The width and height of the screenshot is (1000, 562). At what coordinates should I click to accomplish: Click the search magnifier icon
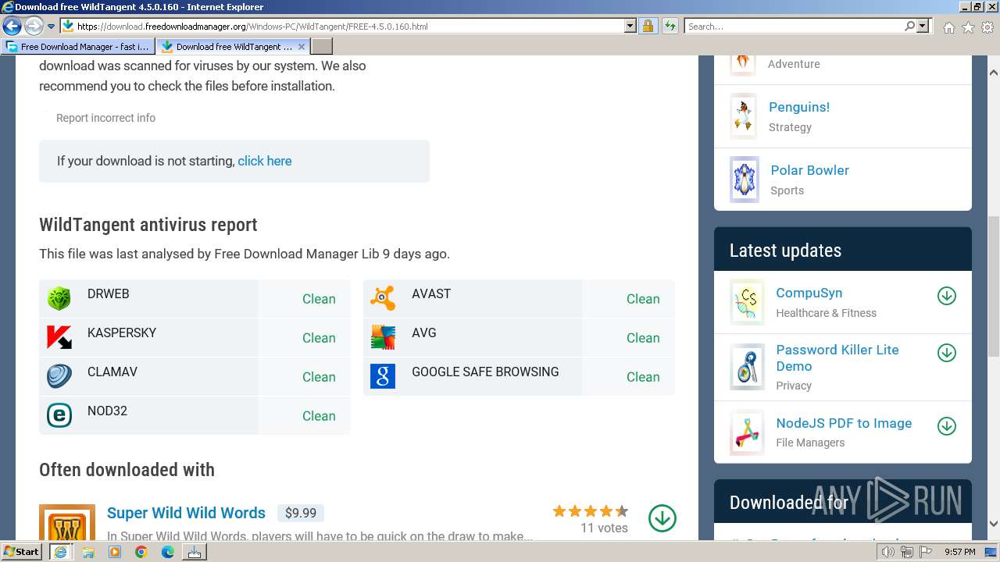[x=909, y=26]
